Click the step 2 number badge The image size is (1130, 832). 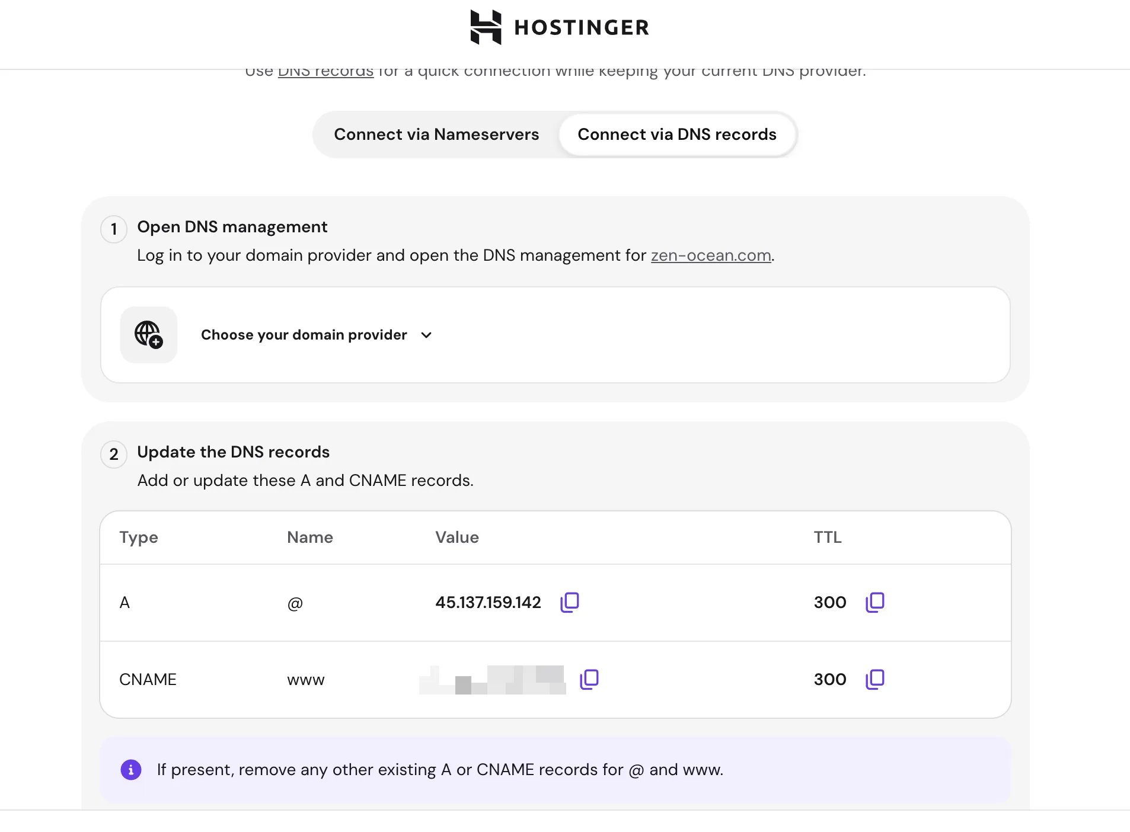[x=114, y=455]
